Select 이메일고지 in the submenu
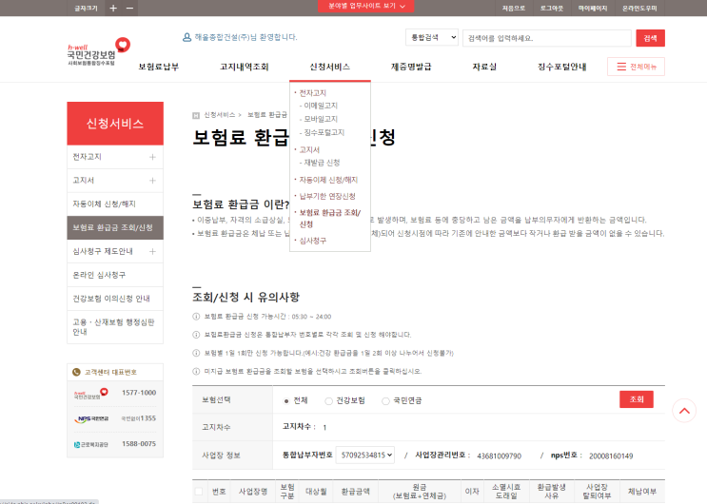Image resolution: width=707 pixels, height=504 pixels. tap(321, 106)
